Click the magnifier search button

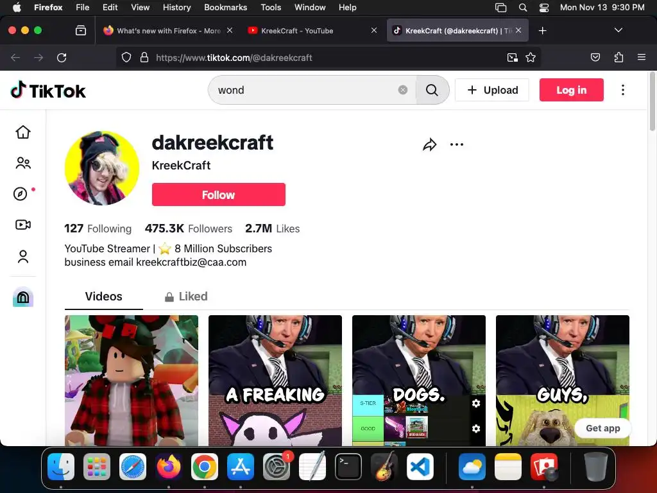coord(432,90)
